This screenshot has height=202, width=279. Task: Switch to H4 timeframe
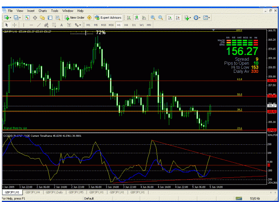pyautogui.click(x=126, y=25)
